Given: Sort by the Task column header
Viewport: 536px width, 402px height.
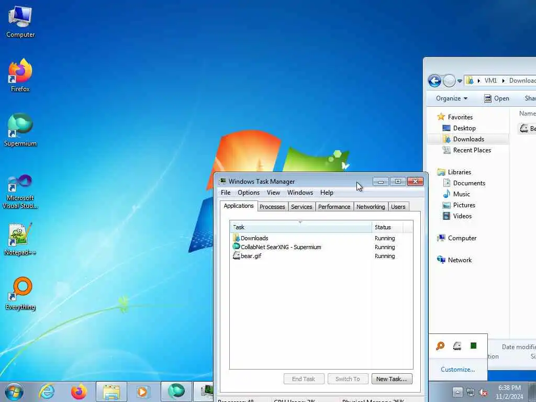Looking at the screenshot, I should click(x=301, y=227).
